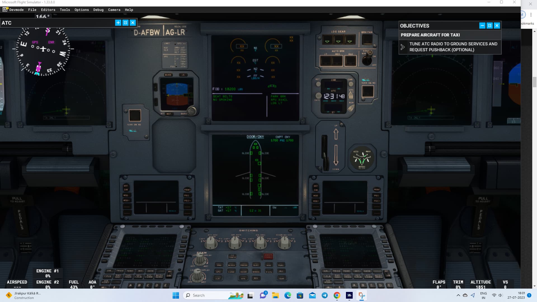Toggle the right TERR ON ND button
Screen dimensions: 537x302
[368, 91]
